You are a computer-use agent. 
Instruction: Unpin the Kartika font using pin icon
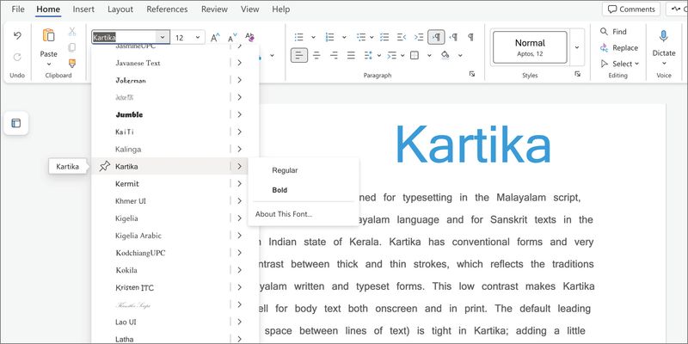[x=104, y=166]
